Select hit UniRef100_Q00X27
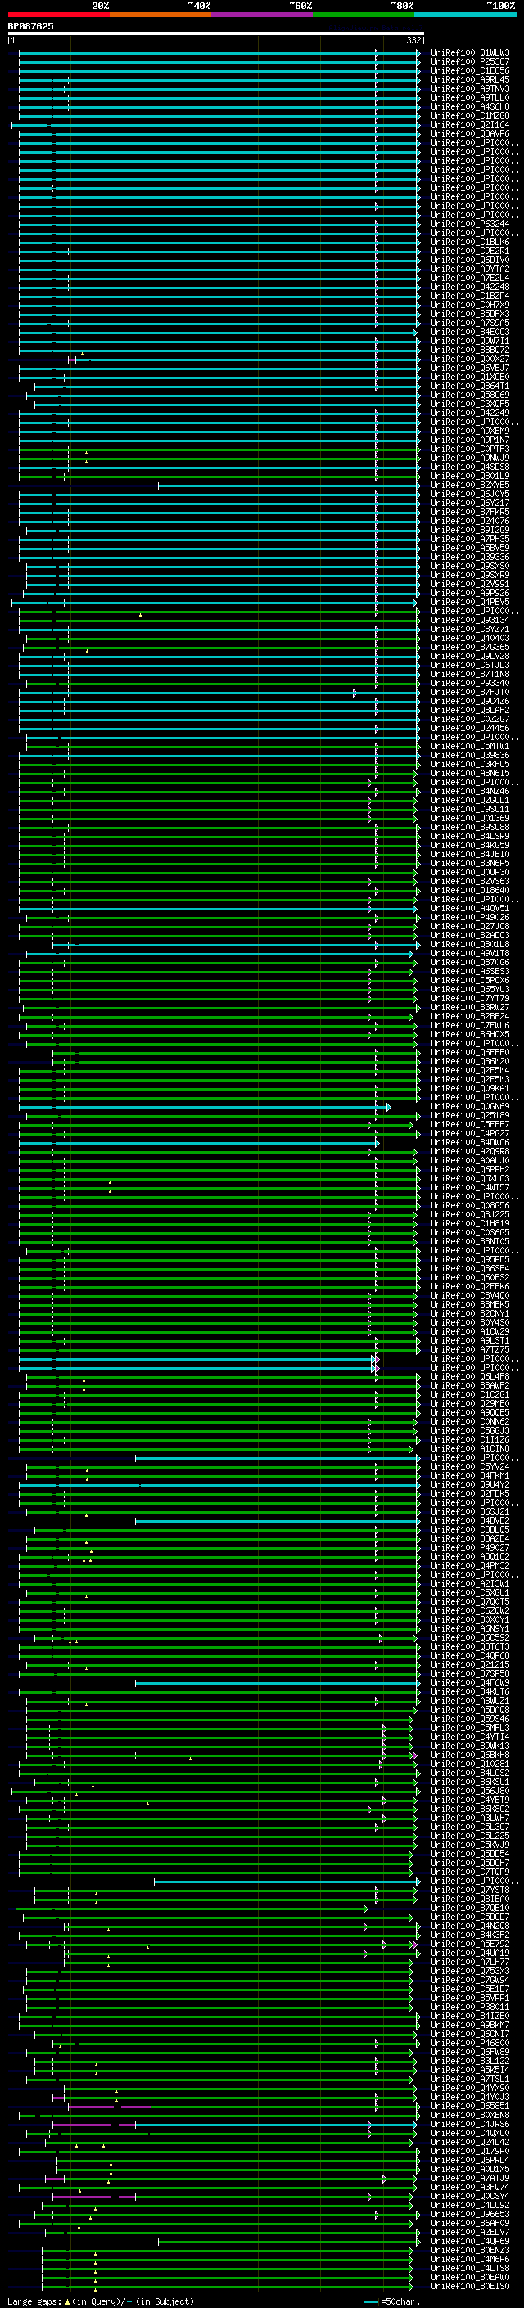The width and height of the screenshot is (524, 2308). coord(470,359)
